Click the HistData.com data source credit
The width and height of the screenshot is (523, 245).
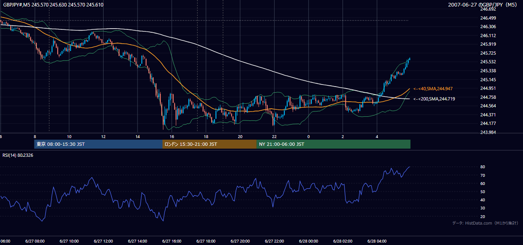tap(485, 223)
